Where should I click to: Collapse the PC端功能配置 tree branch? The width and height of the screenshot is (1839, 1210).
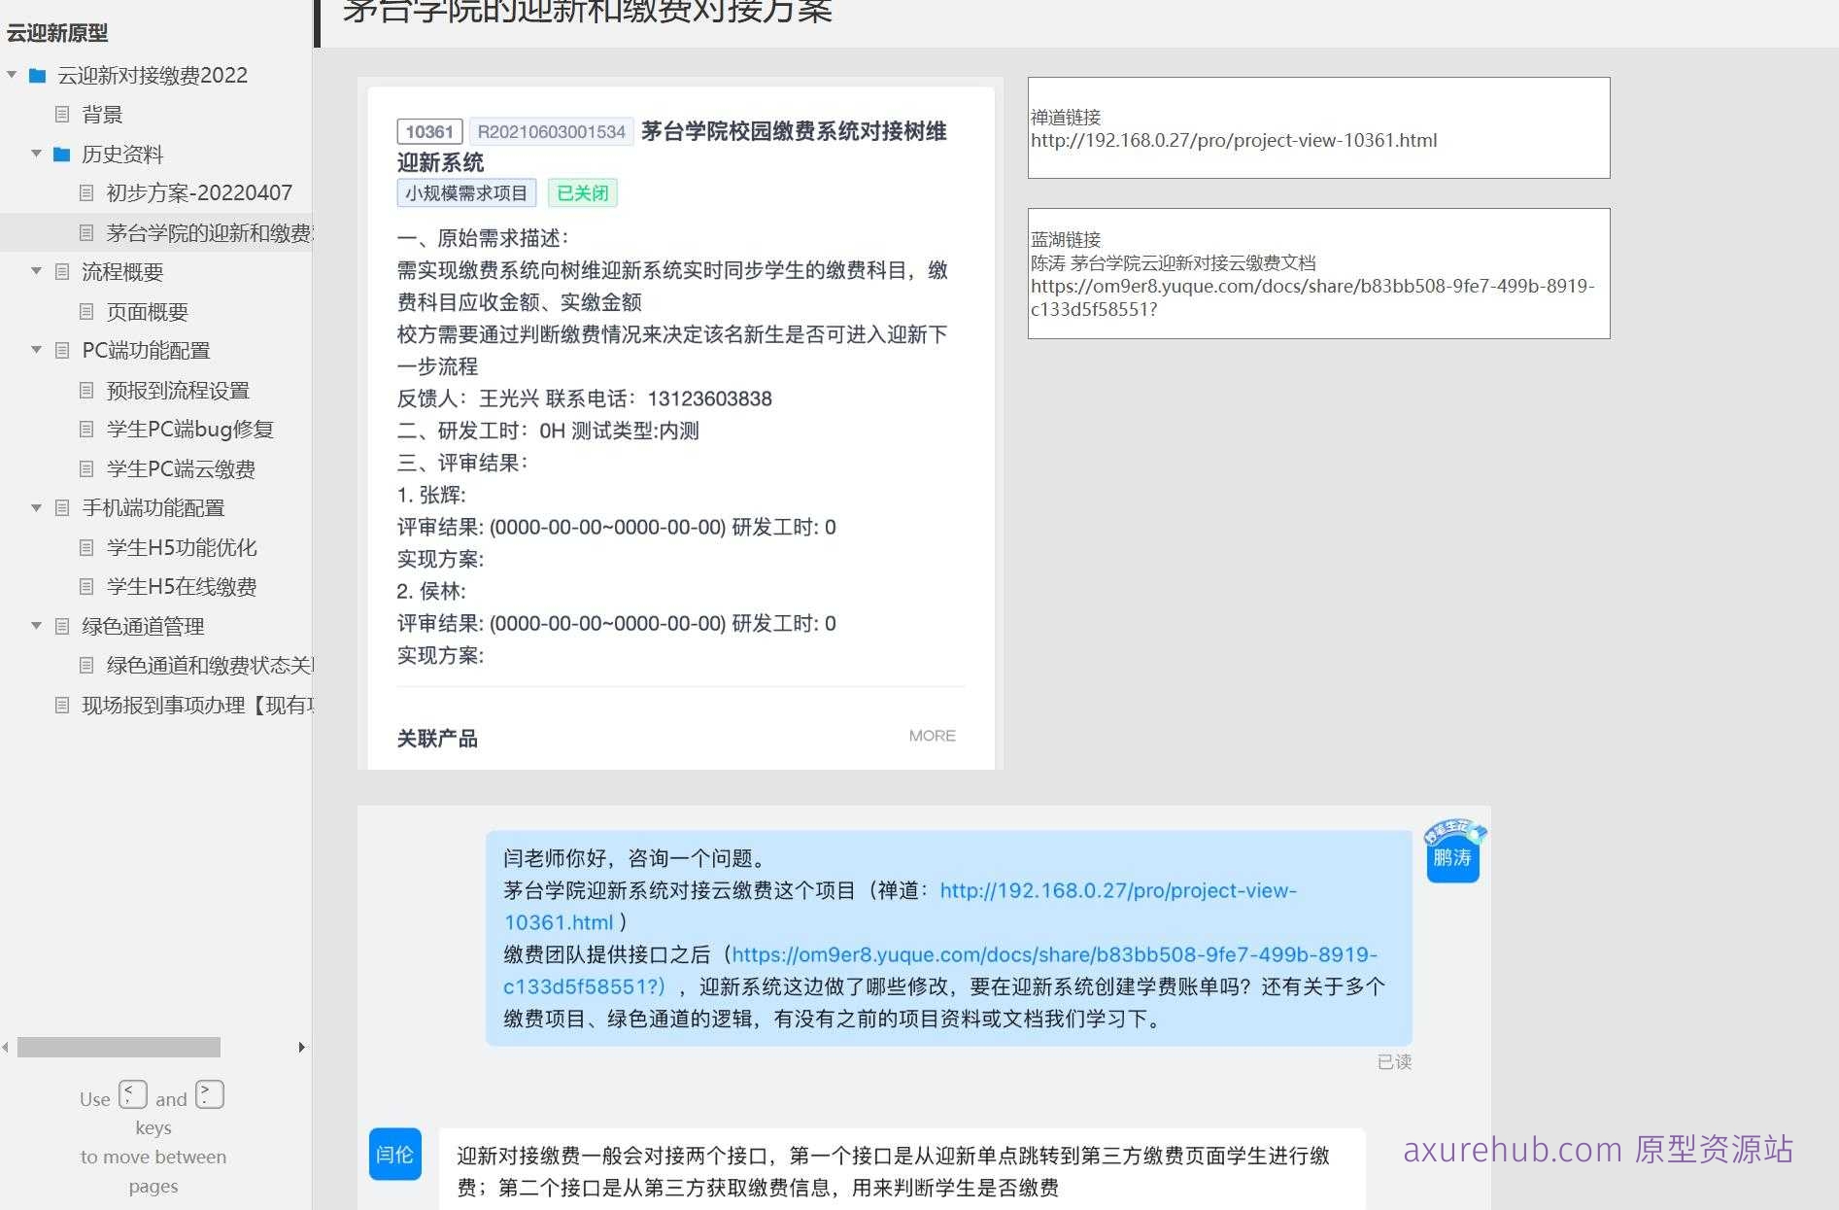point(36,350)
